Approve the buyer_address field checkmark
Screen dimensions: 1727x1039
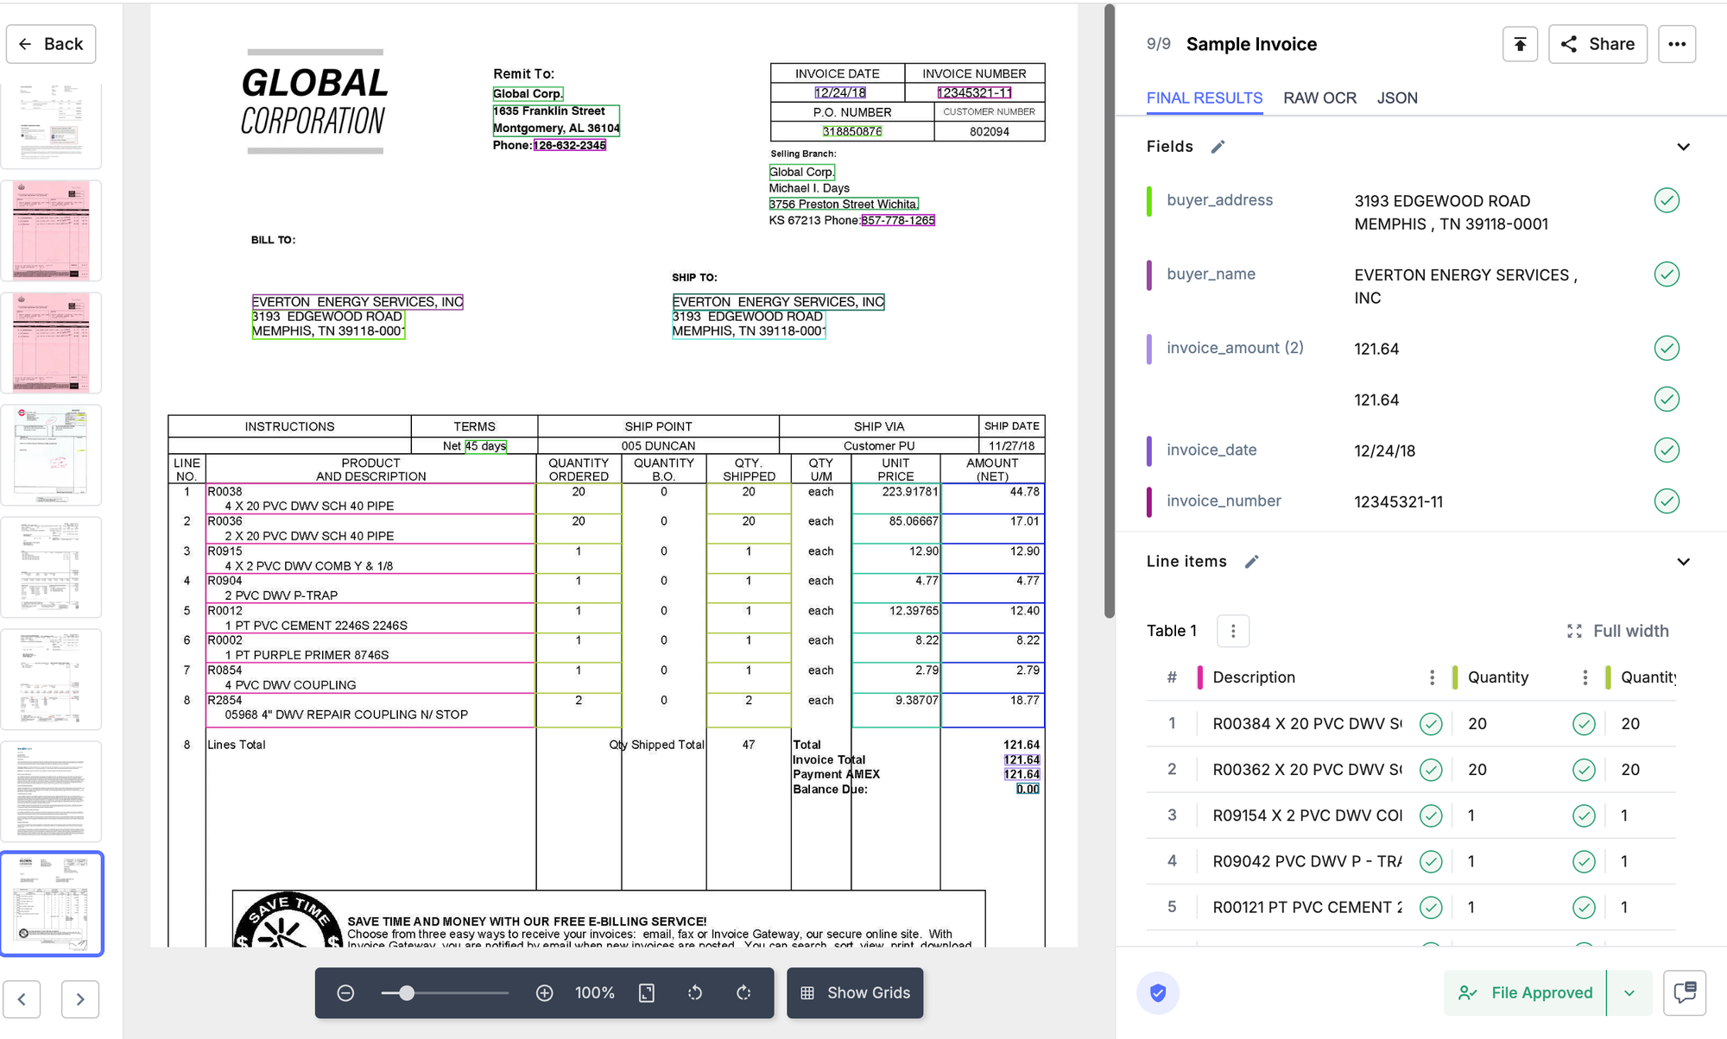[x=1667, y=200]
